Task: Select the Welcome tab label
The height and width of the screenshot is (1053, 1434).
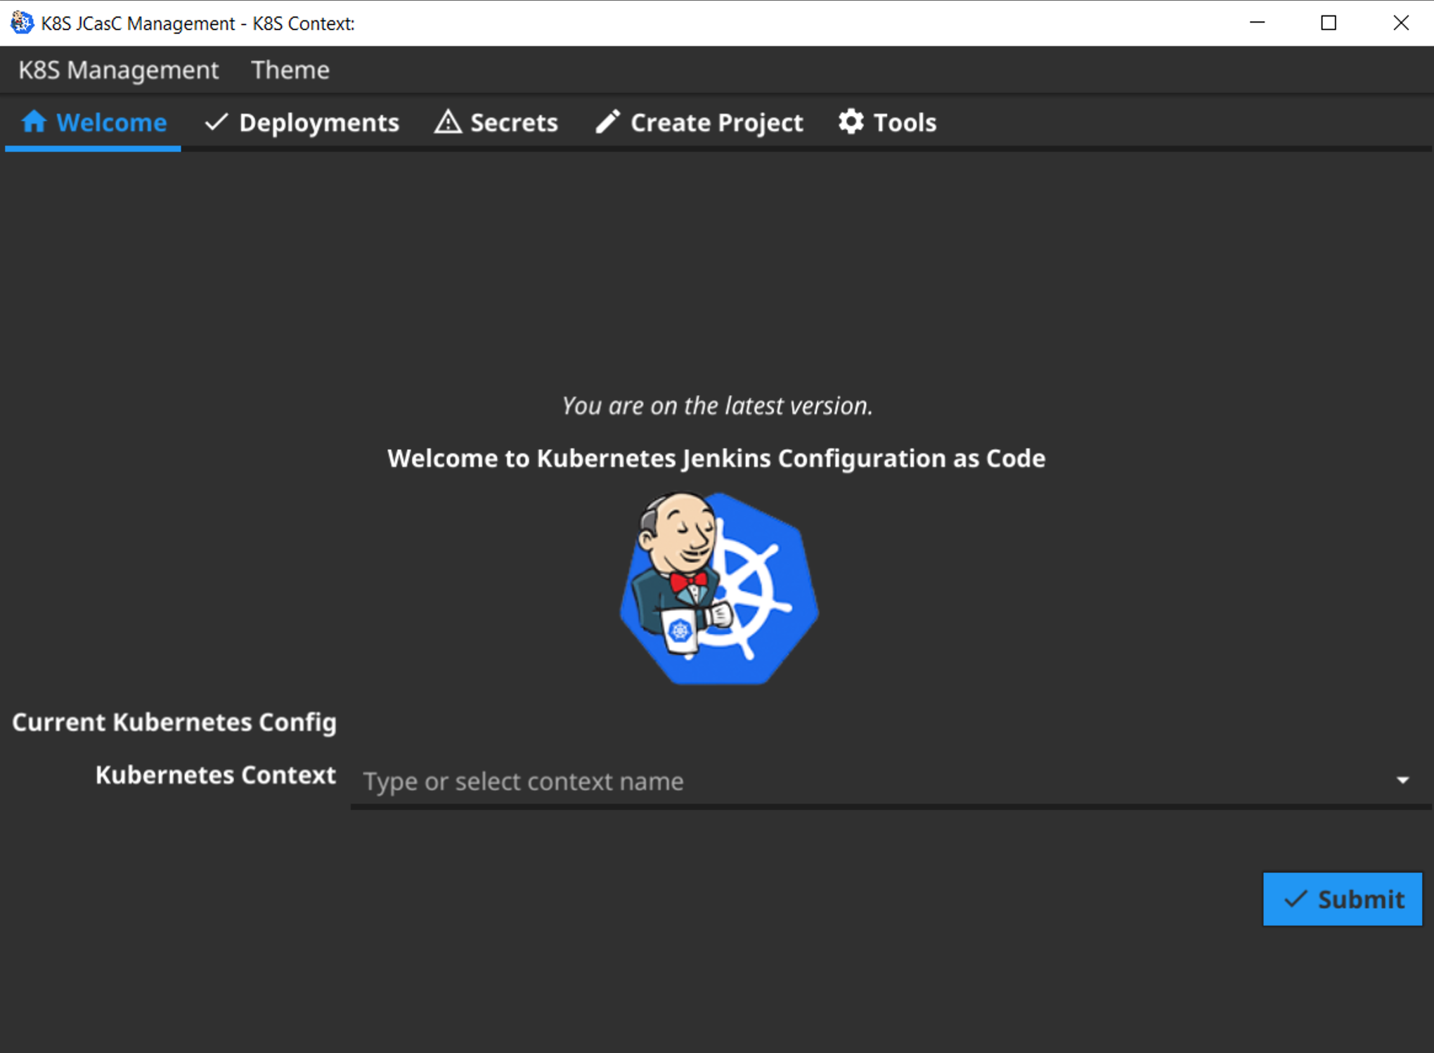Action: tap(111, 122)
